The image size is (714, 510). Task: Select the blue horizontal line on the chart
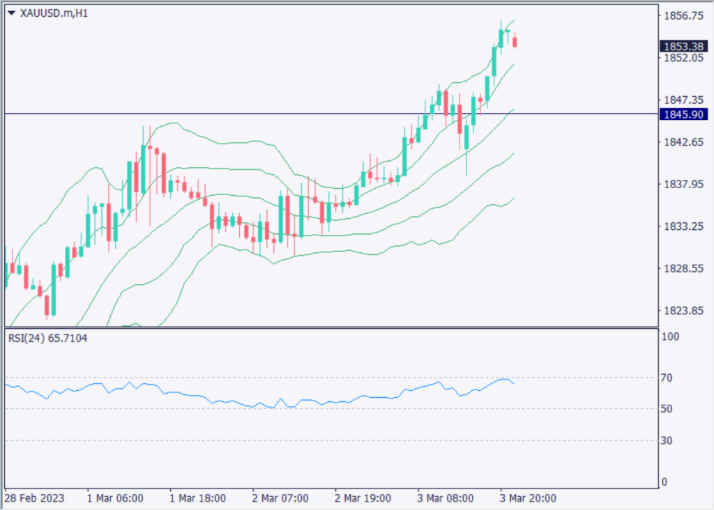point(279,113)
